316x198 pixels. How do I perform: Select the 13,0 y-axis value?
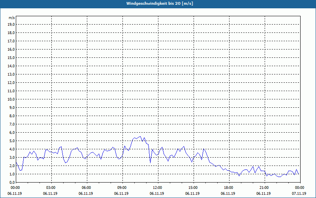pos(11,74)
